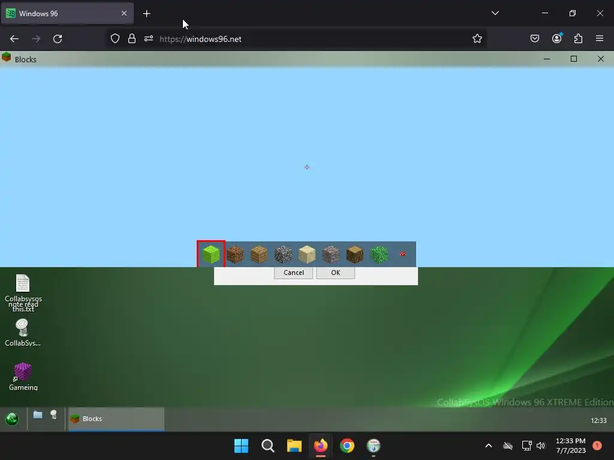Screen dimensions: 614x460
Task: Open the Gameing purple cube shortcut
Action: coord(23,377)
